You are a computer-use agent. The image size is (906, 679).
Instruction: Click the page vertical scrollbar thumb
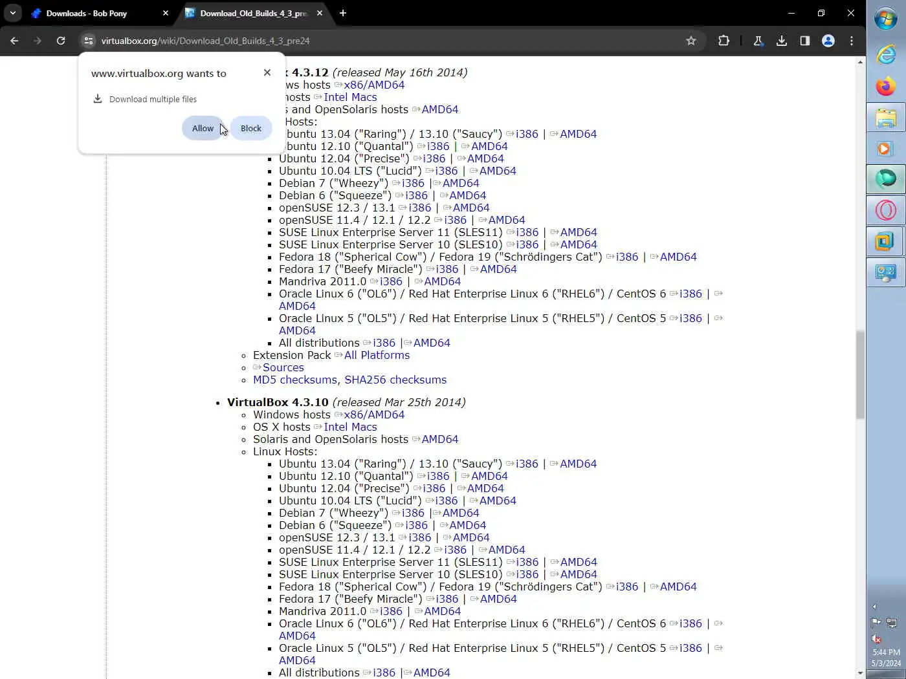tap(860, 375)
